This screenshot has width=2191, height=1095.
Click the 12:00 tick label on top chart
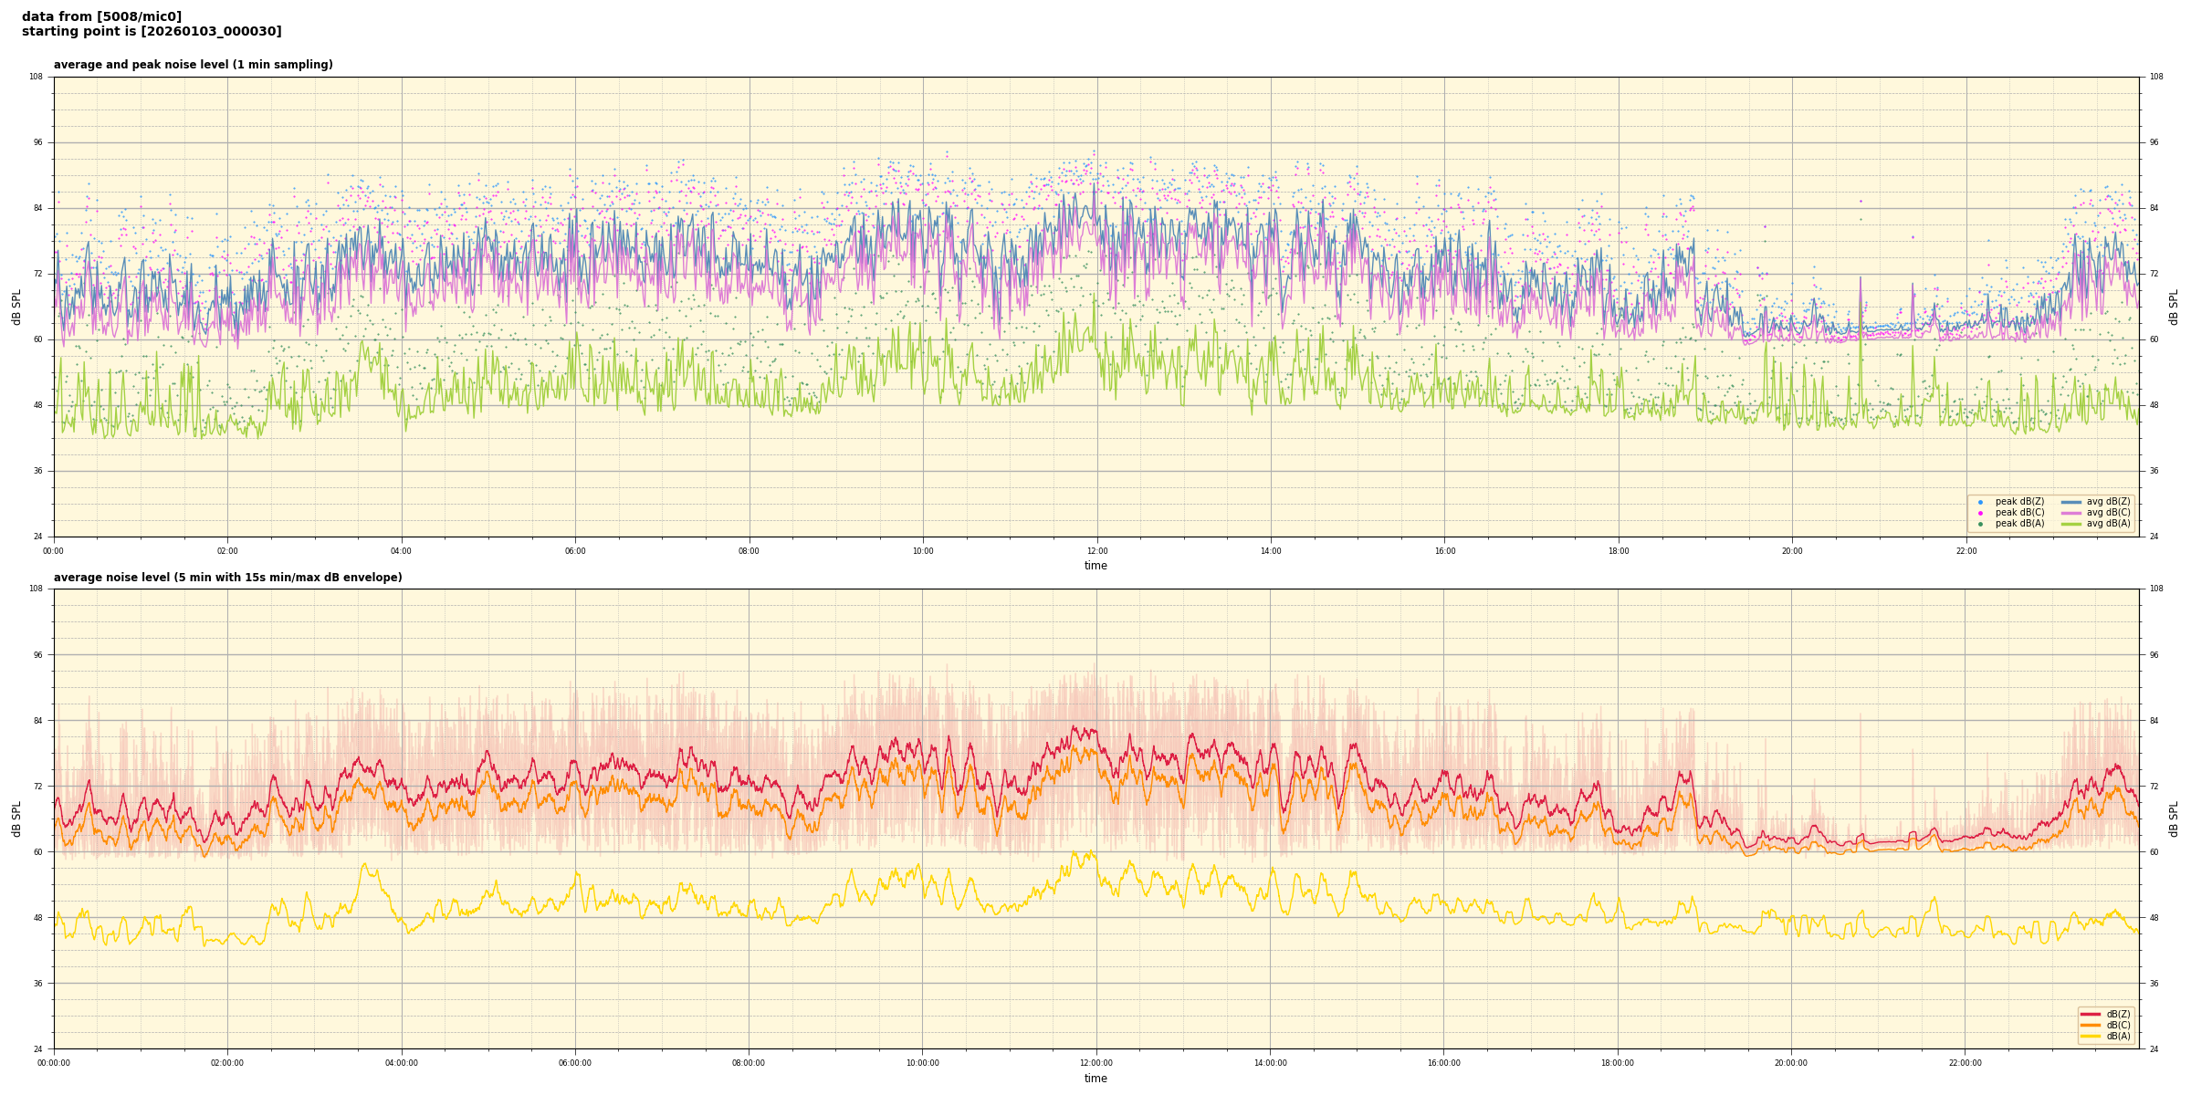[1096, 551]
